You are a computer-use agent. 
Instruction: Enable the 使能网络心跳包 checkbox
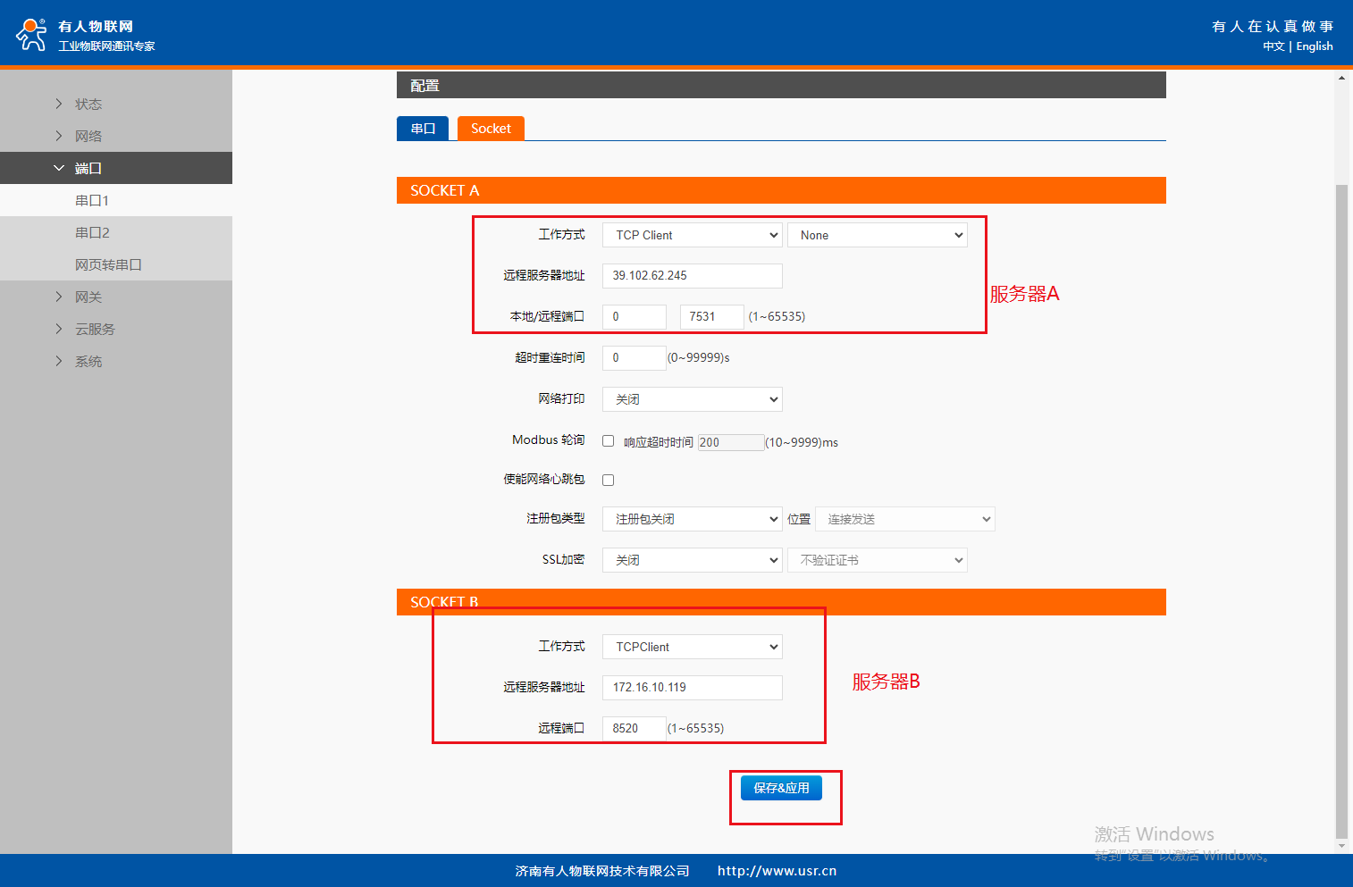point(609,480)
